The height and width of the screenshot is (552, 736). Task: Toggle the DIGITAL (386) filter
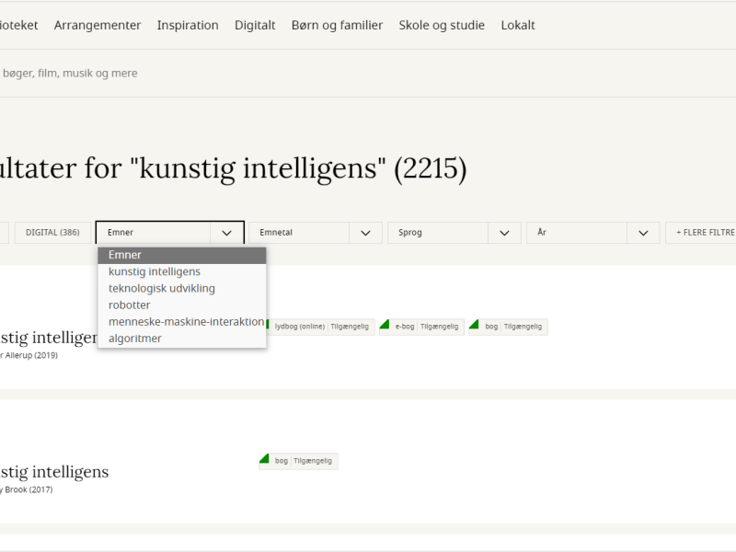[x=52, y=233]
